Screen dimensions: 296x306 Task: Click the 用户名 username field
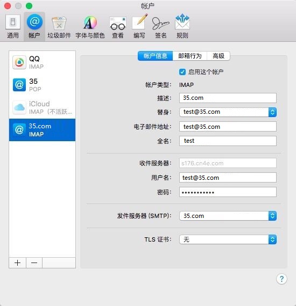[x=228, y=178]
